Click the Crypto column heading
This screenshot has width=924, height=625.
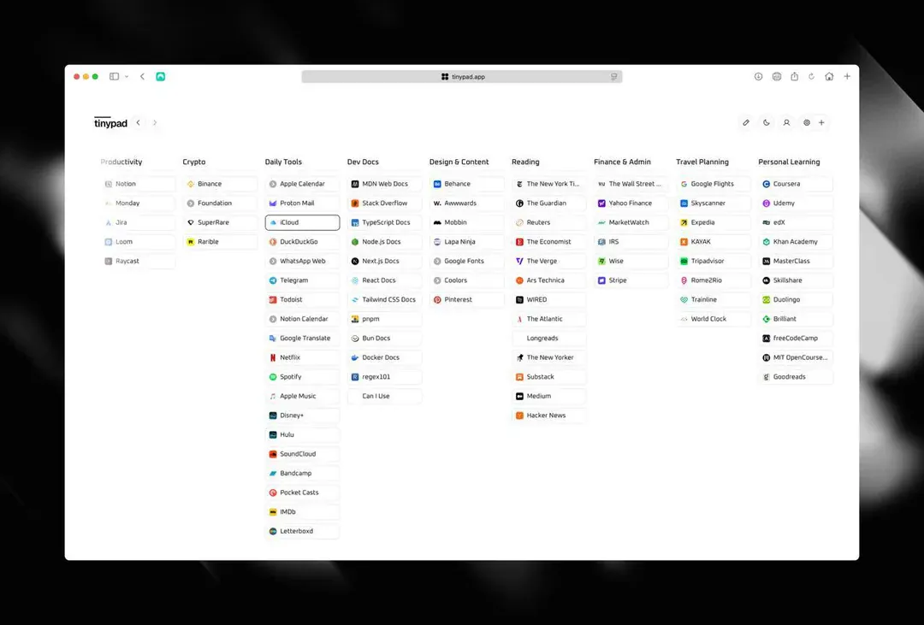[x=194, y=162]
